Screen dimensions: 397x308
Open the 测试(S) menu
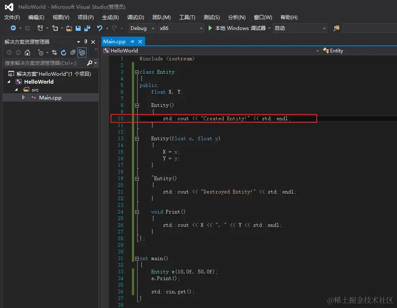click(212, 17)
